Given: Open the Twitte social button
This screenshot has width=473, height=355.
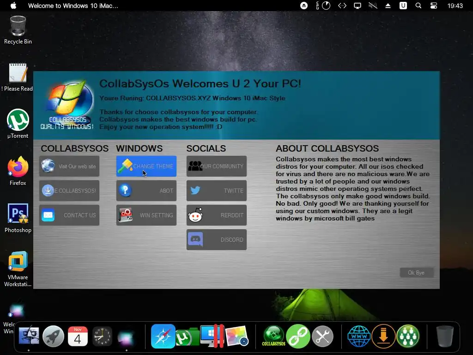Looking at the screenshot, I should point(217,190).
